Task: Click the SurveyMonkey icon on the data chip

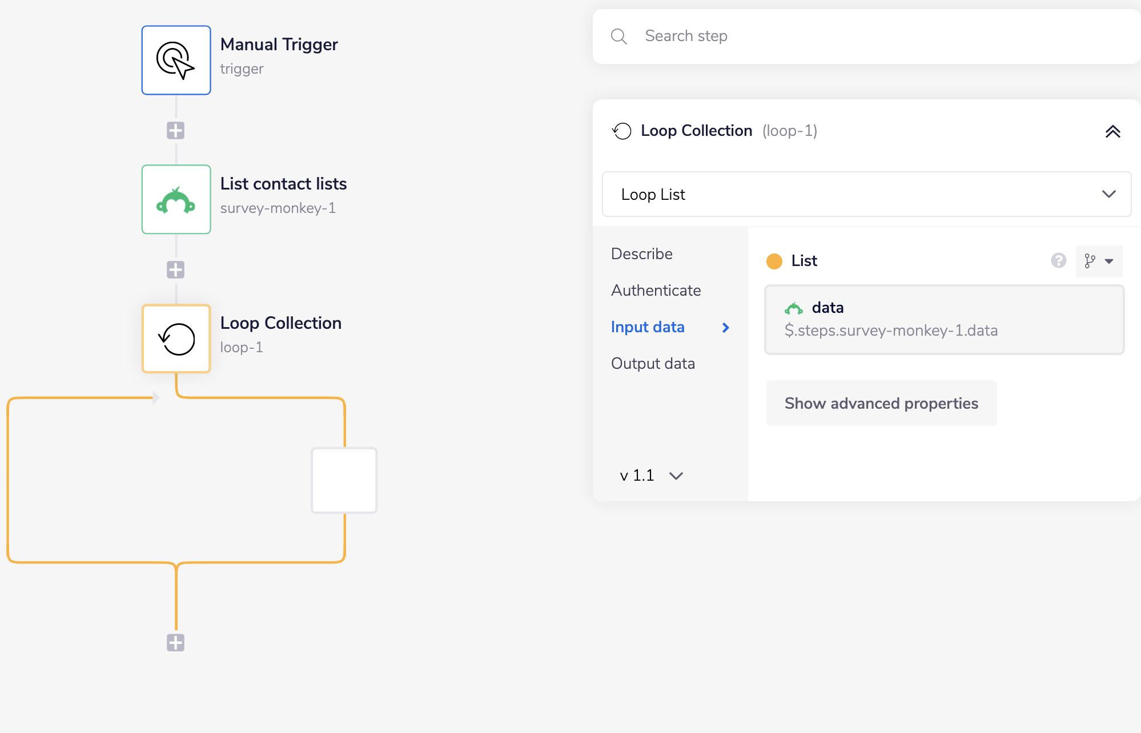Action: pos(794,308)
